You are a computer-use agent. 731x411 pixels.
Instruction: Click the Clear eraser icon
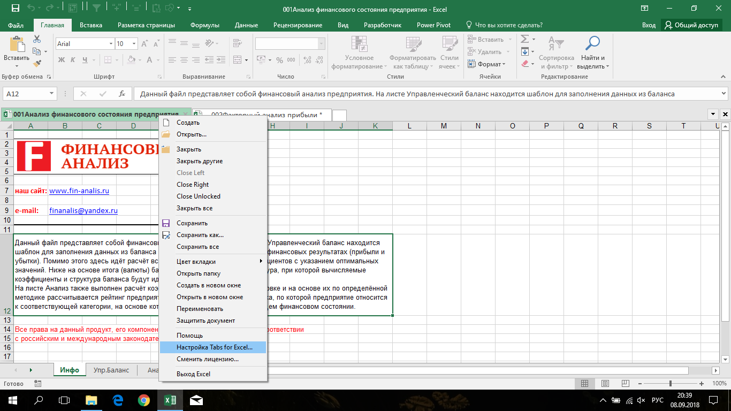(x=525, y=64)
